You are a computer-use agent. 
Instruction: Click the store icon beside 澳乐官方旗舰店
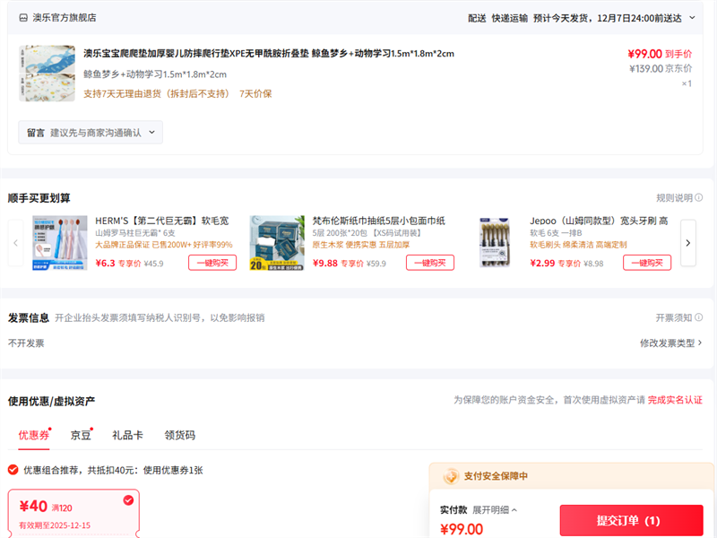pos(23,17)
